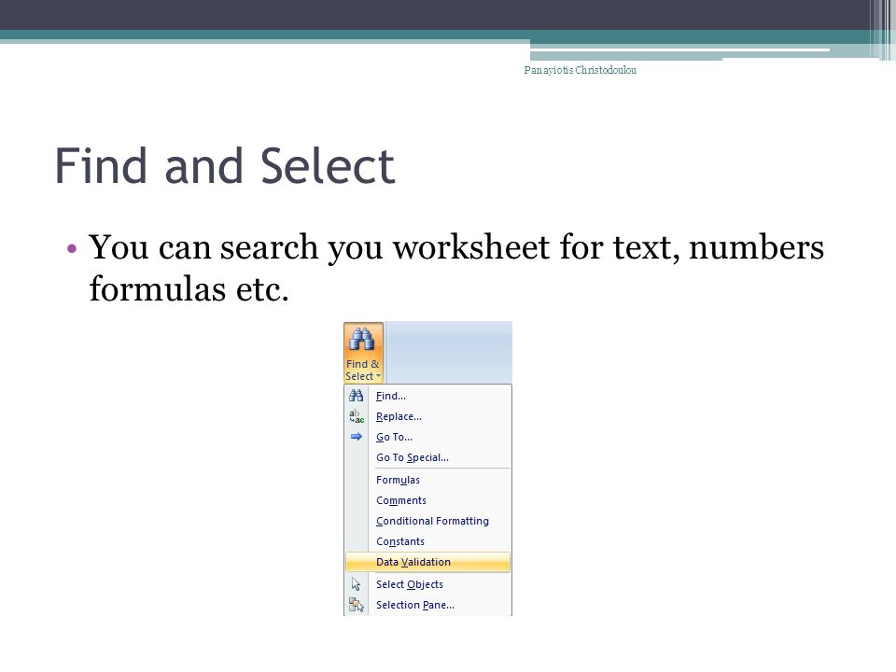Click the Selection Pane icon

tap(356, 605)
